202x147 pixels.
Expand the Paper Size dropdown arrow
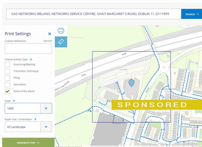point(46,127)
